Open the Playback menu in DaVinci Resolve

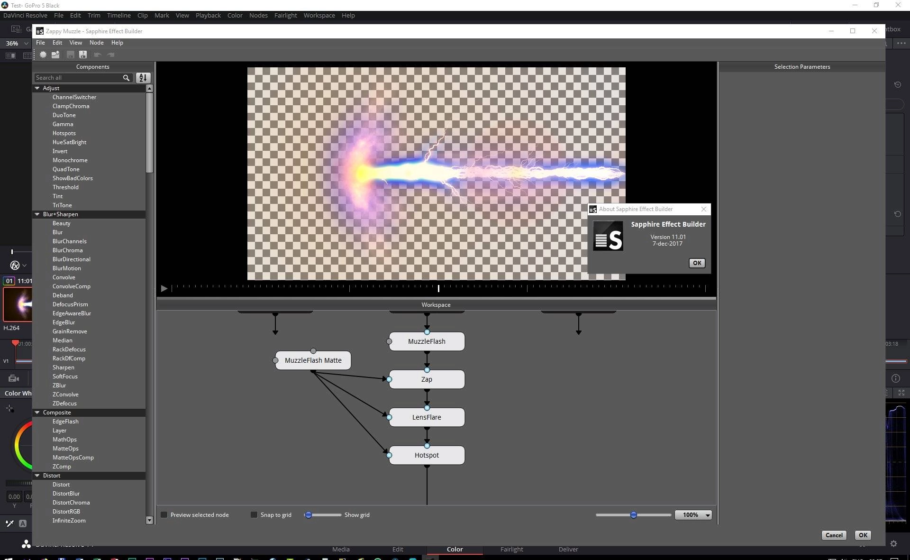[208, 15]
